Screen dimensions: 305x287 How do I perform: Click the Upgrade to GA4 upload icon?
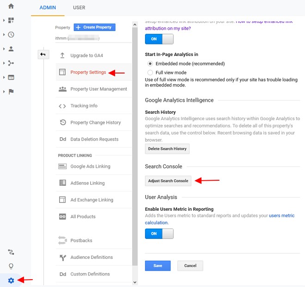click(x=62, y=55)
